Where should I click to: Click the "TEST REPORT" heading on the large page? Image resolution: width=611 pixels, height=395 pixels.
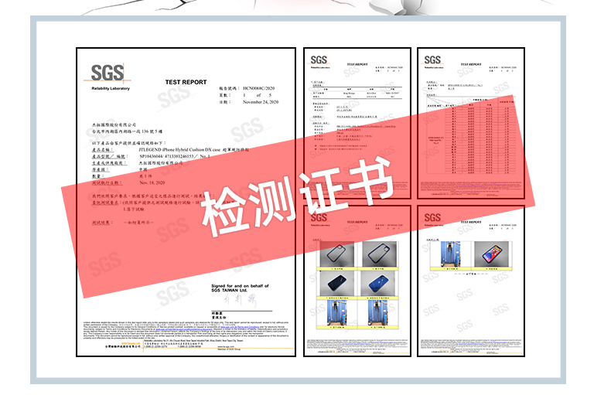coord(186,82)
